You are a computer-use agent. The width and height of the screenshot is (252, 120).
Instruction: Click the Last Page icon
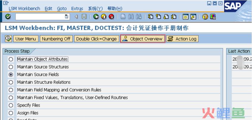click(174, 17)
